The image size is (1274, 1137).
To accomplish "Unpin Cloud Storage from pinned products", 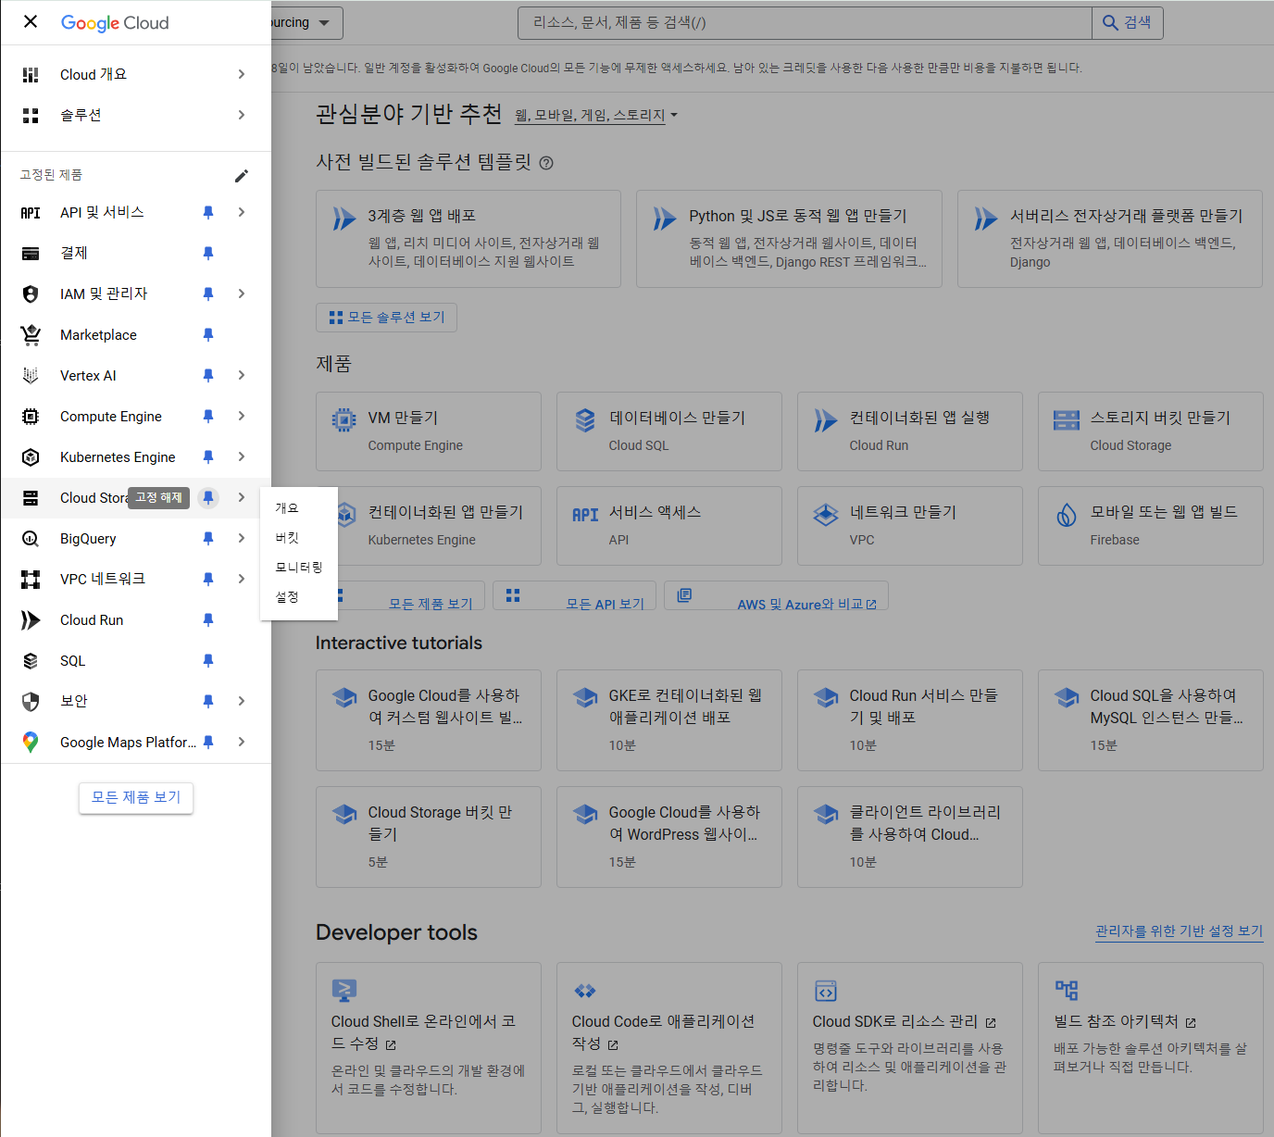I will [208, 498].
